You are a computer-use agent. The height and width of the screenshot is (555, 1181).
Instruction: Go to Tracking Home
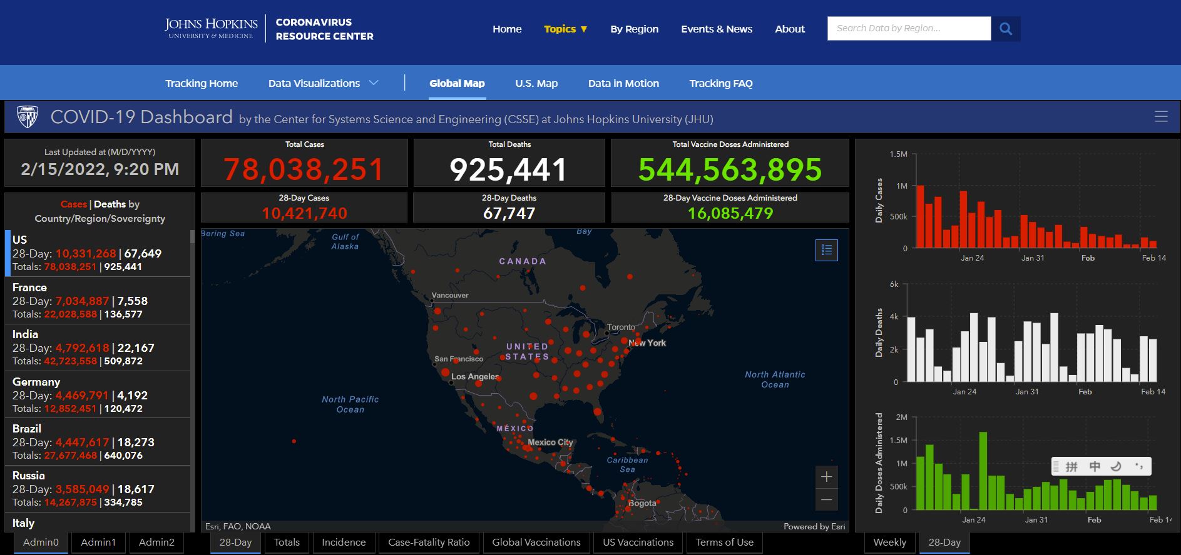click(x=202, y=83)
